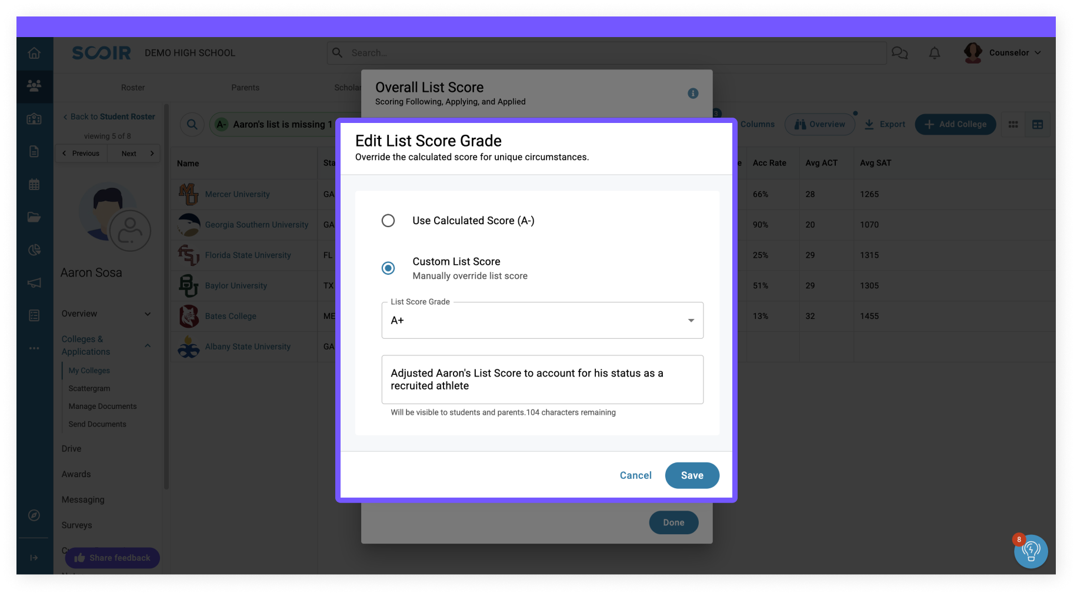Go to the Next student
This screenshot has width=1077, height=596.
pos(134,154)
